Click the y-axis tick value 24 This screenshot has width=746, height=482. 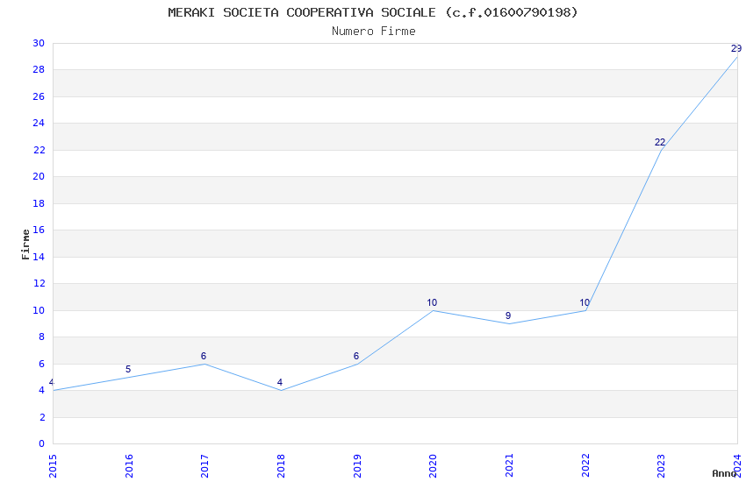click(39, 123)
